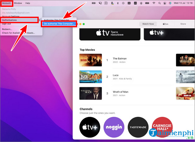Click '2021 · Action' under Wrath of Man
The height and width of the screenshot is (142, 195).
[119, 95]
